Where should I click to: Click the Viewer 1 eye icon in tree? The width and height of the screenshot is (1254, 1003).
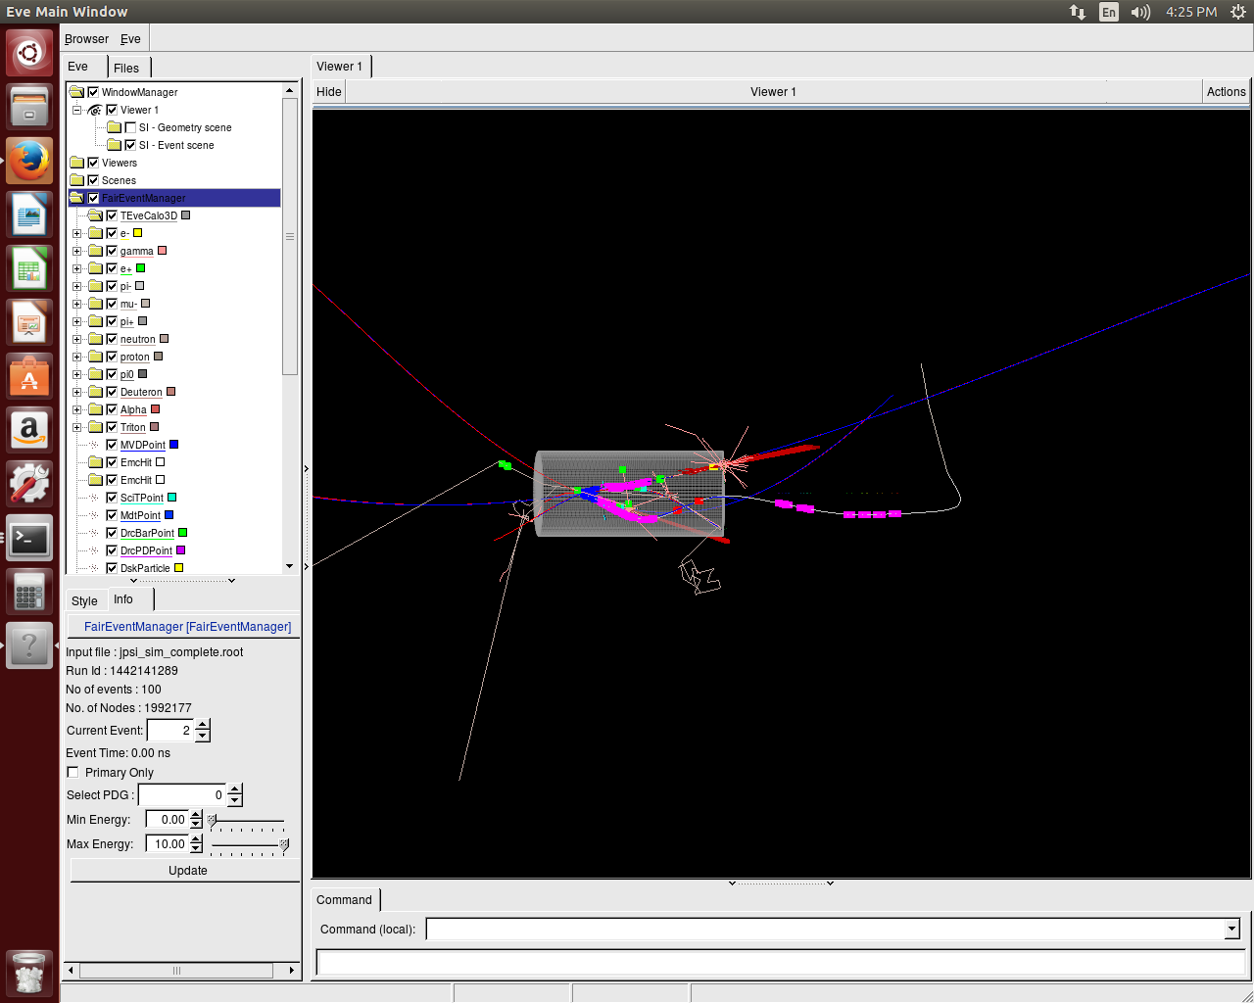click(95, 110)
